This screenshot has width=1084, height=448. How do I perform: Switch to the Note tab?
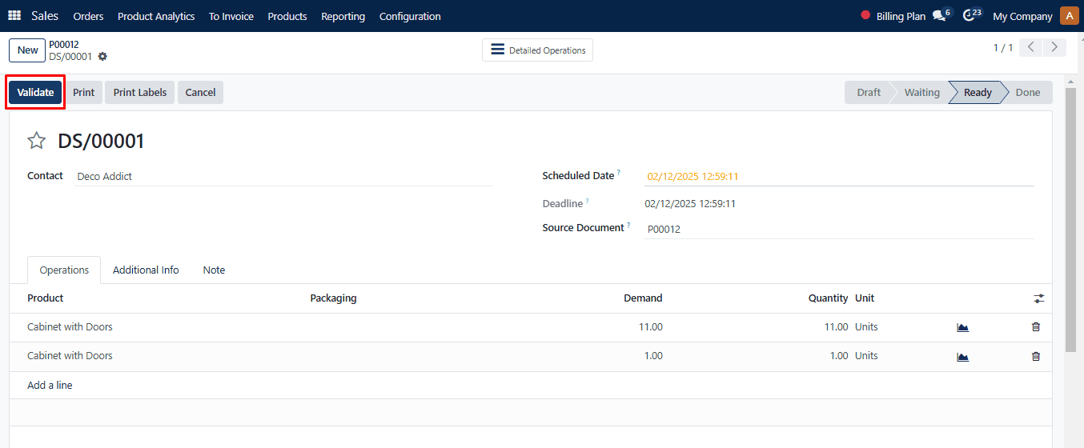tap(214, 270)
